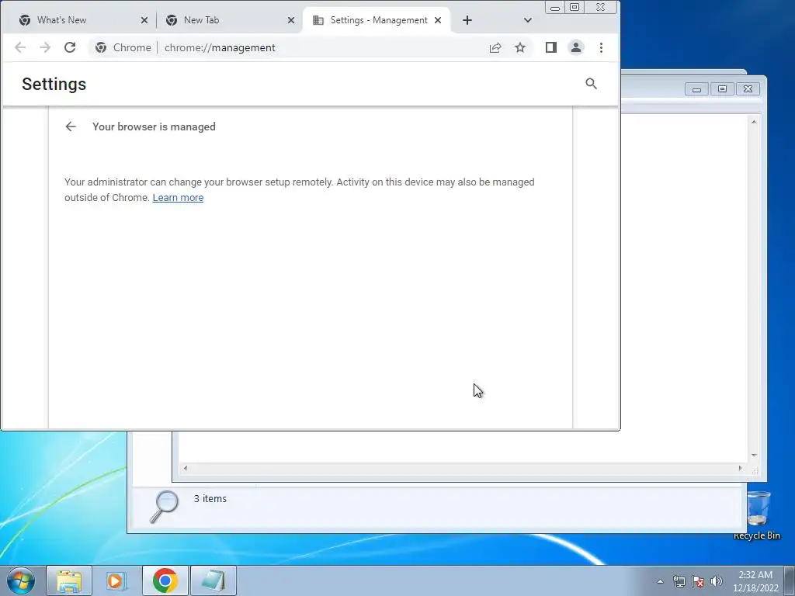Click the Chrome taskbar icon
Screen dimensions: 795x596
point(165,580)
